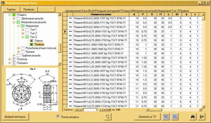
Task: Select the Трубная резьба tree item label
Action: [31, 55]
